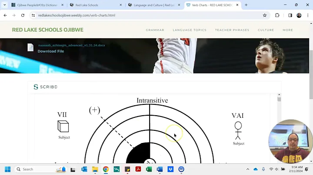This screenshot has height=175, width=313.
Task: Show hidden system tray icons
Action: [x=248, y=169]
